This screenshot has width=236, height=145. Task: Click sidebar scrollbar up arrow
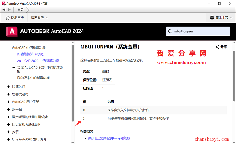[73, 43]
